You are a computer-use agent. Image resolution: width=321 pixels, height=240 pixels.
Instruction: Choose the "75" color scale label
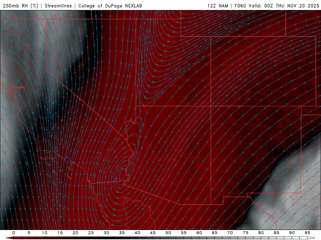(x=245, y=233)
